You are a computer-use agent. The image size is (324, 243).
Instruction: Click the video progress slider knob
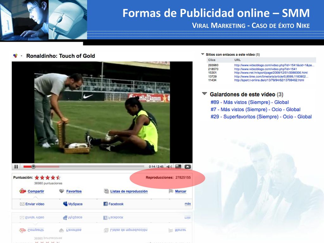(33, 166)
